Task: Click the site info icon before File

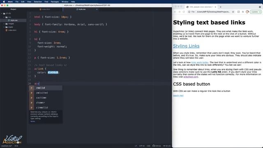Action: [189, 12]
